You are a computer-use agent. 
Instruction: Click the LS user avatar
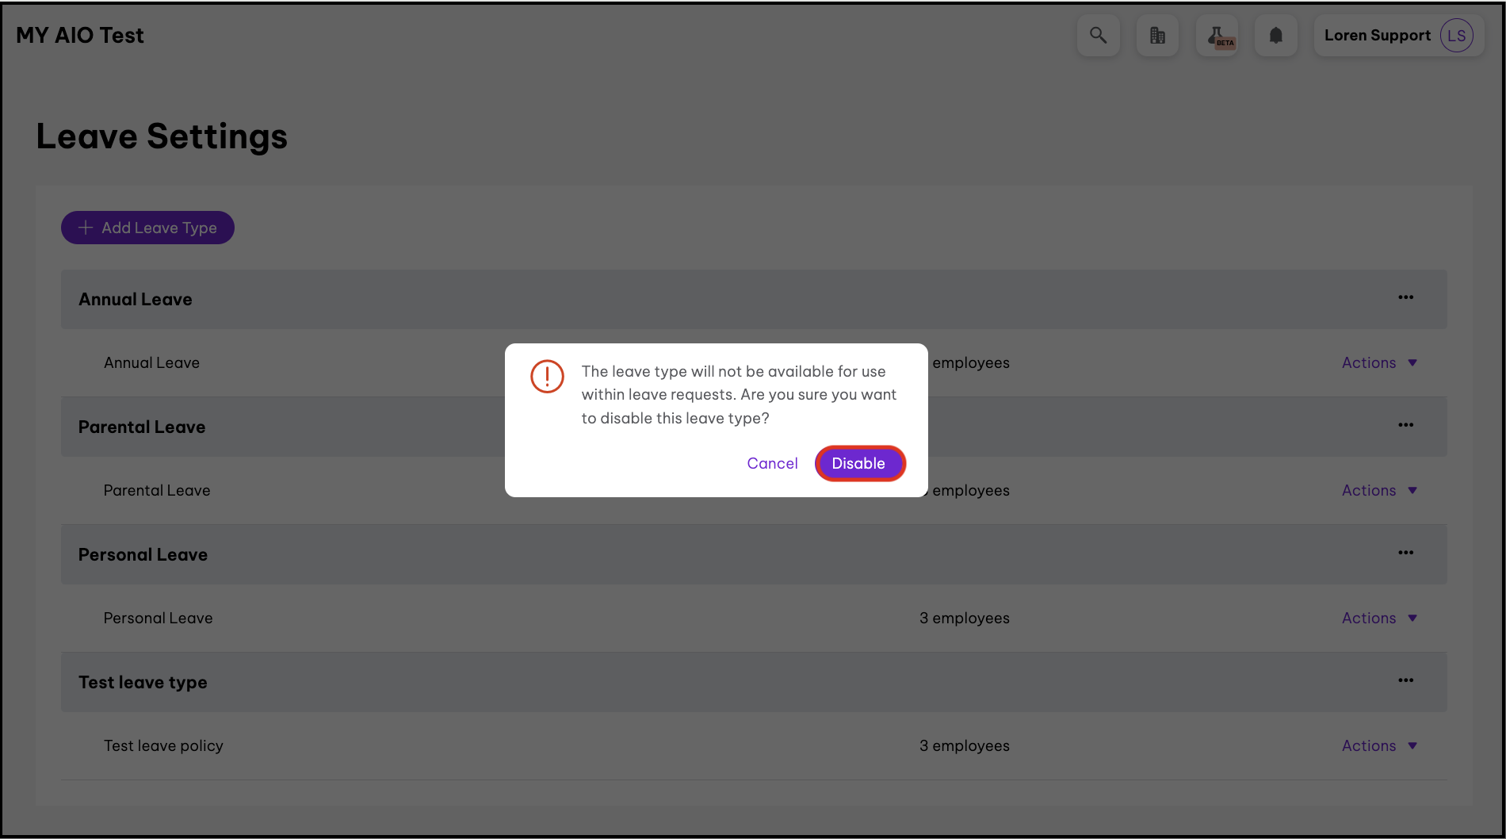tap(1456, 36)
